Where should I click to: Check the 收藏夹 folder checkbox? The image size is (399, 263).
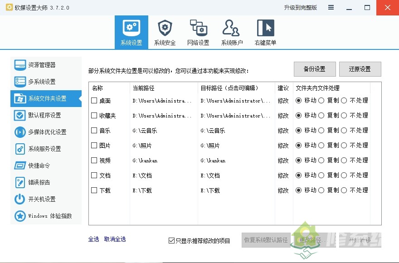[x=94, y=116]
